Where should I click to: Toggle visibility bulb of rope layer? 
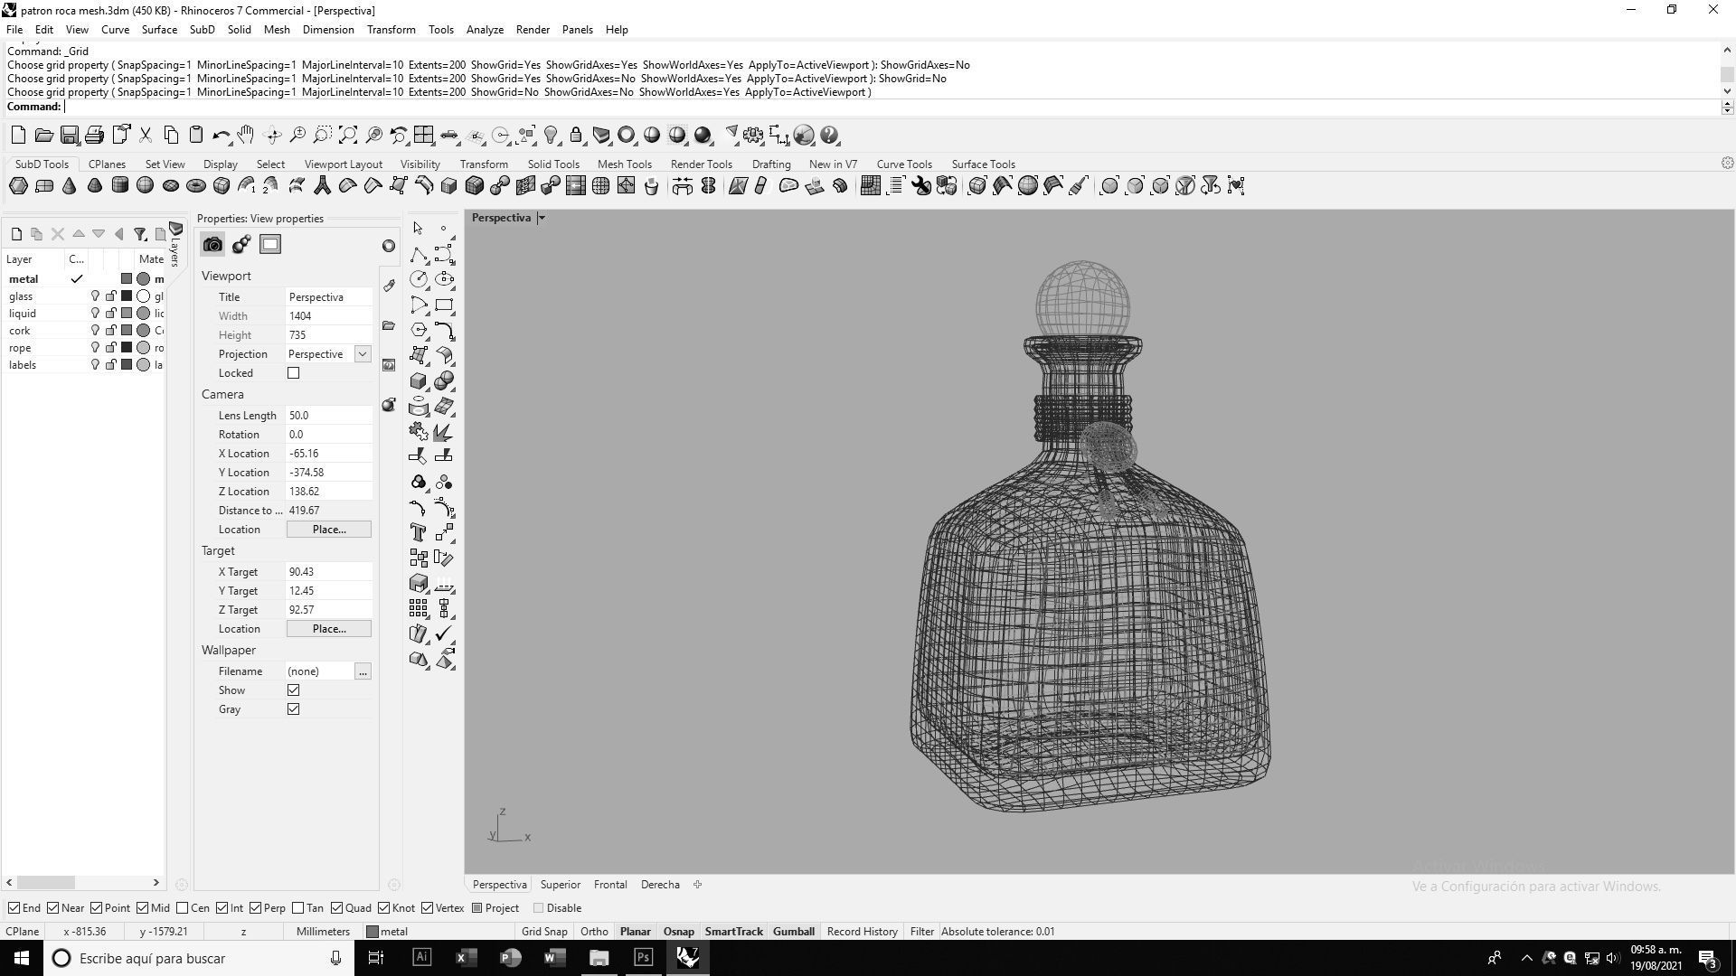(x=95, y=348)
